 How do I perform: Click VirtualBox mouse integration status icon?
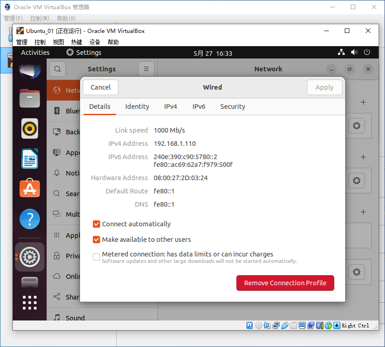(x=328, y=326)
